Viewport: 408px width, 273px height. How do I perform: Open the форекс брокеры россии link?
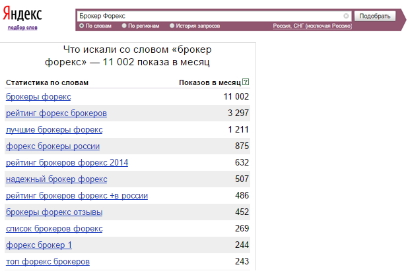pos(53,146)
